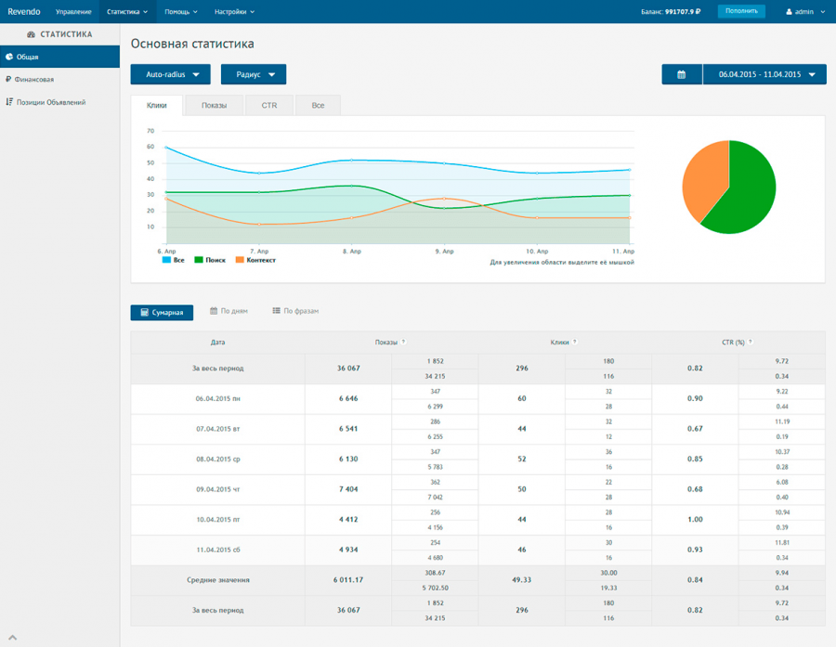
Task: Open the Общая statistics section
Action: pos(59,57)
